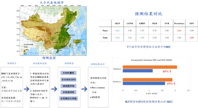This screenshot has width=198, height=108.
Task: Click the orange Minimum GFS bar
Action: click(x=150, y=67)
